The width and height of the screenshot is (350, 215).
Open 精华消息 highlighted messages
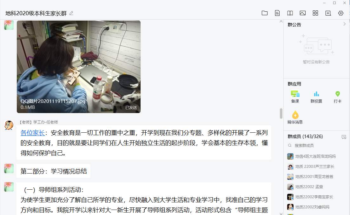295,117
